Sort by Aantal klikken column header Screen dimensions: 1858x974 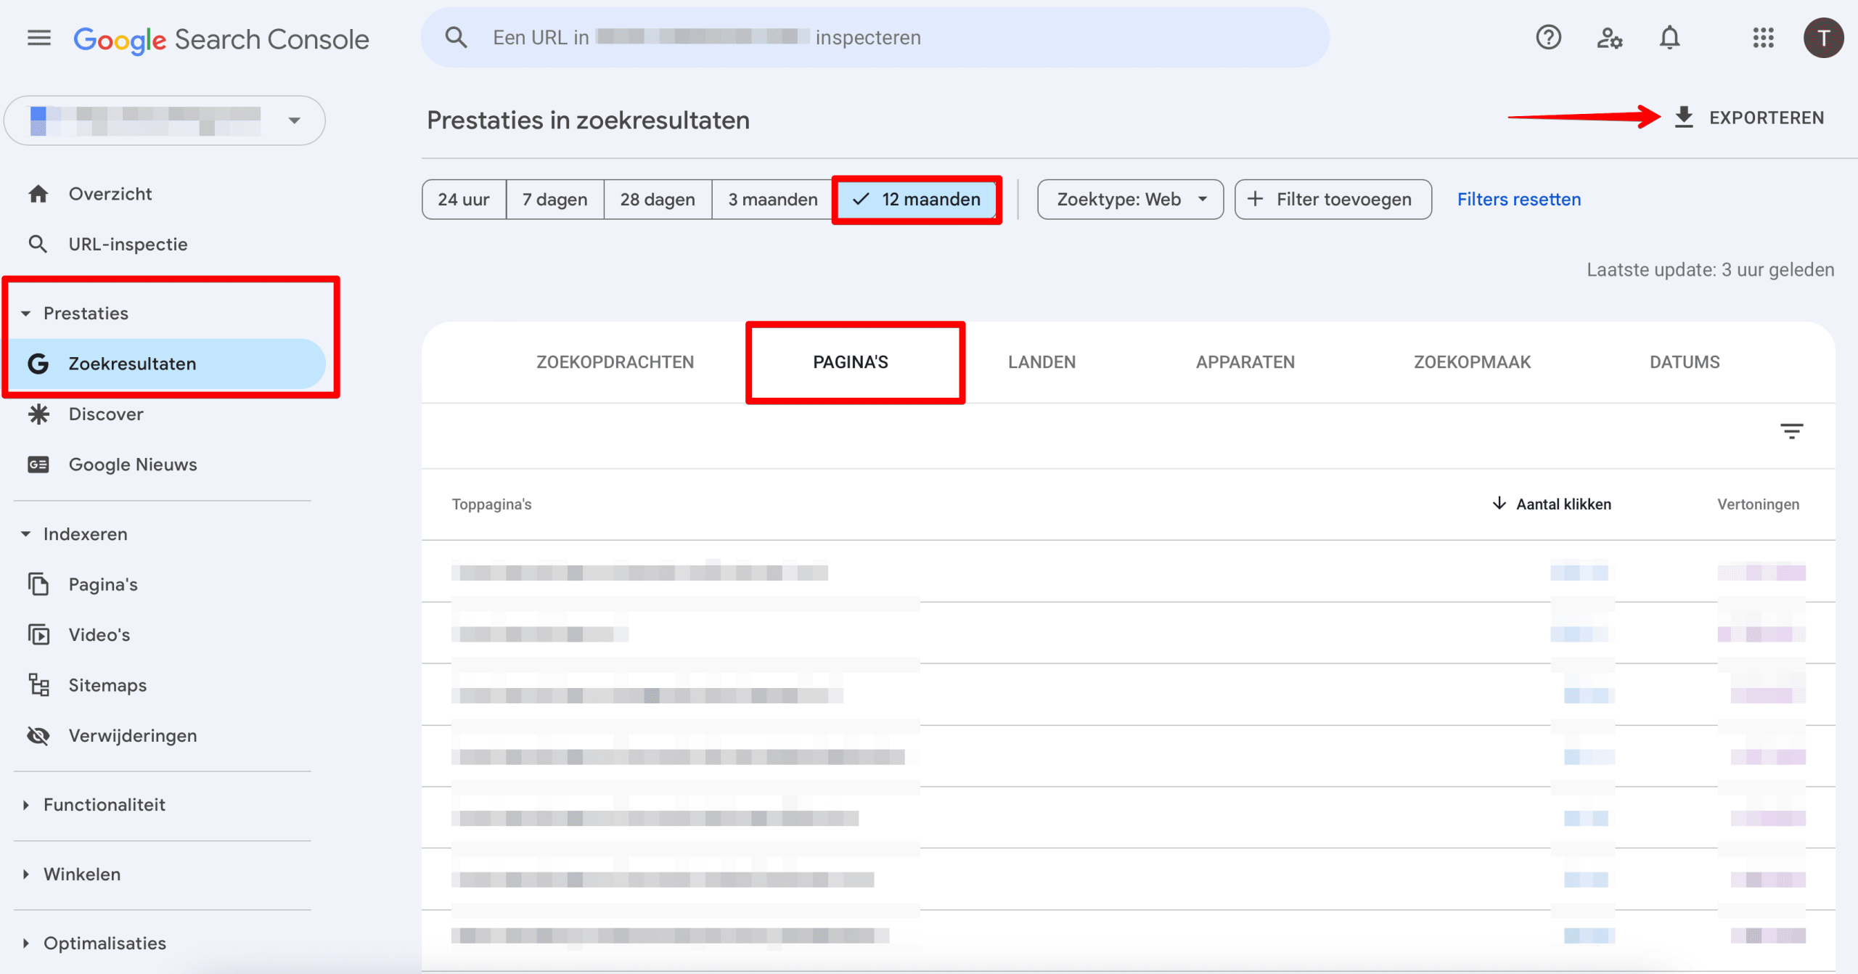click(x=1563, y=504)
